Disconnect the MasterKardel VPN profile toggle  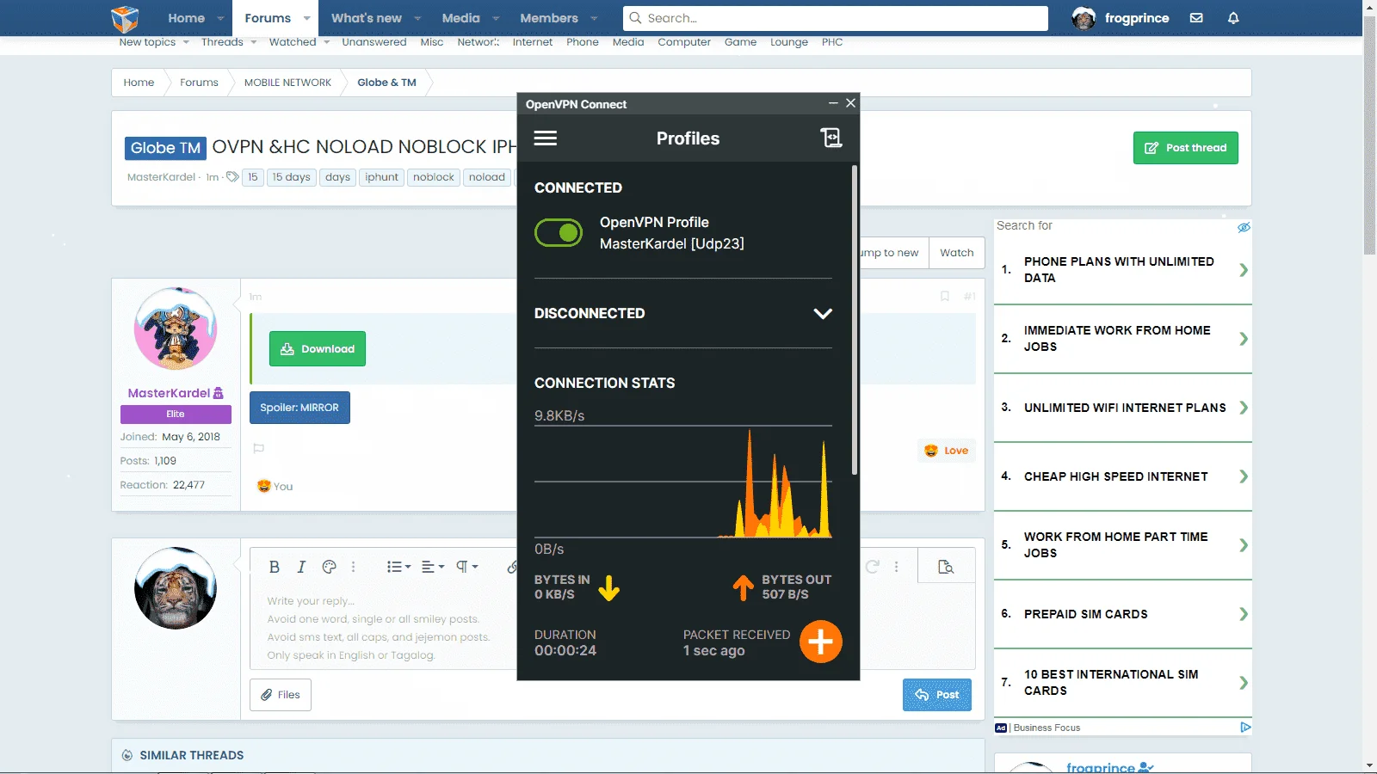559,232
